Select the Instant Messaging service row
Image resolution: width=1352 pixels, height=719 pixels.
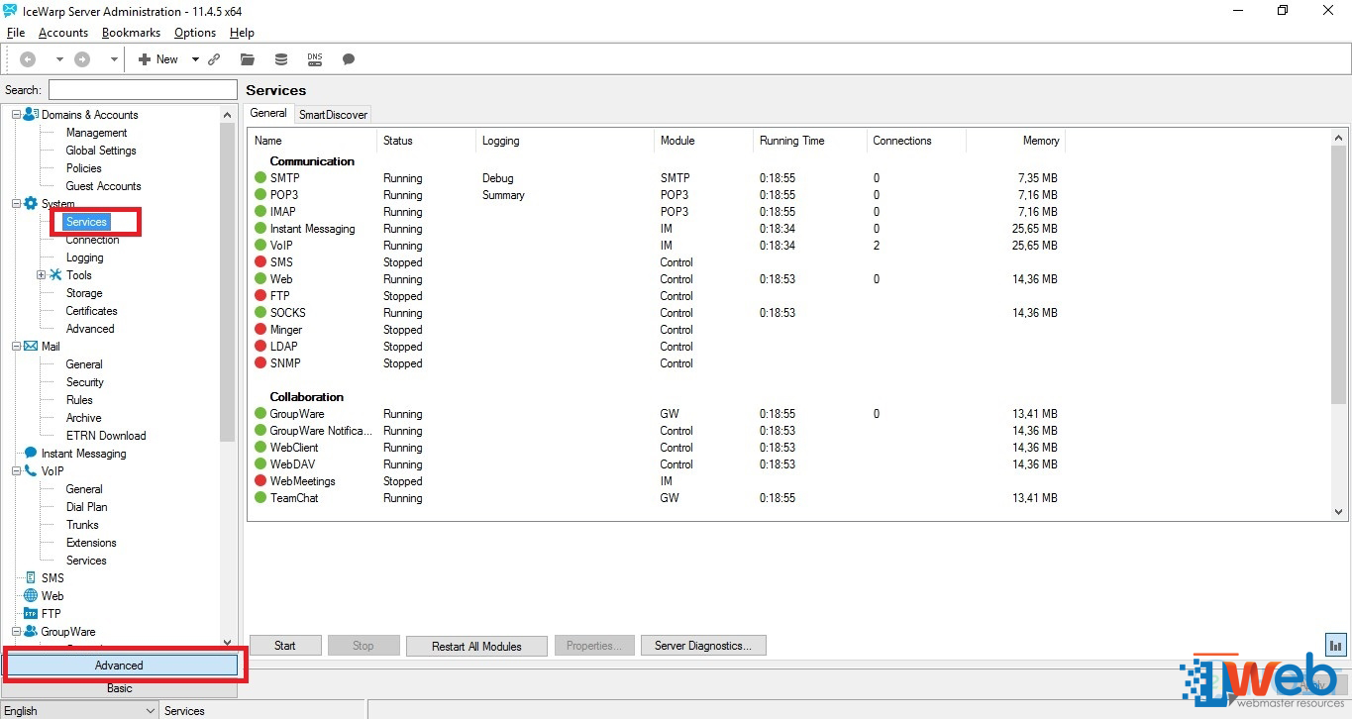pos(657,229)
